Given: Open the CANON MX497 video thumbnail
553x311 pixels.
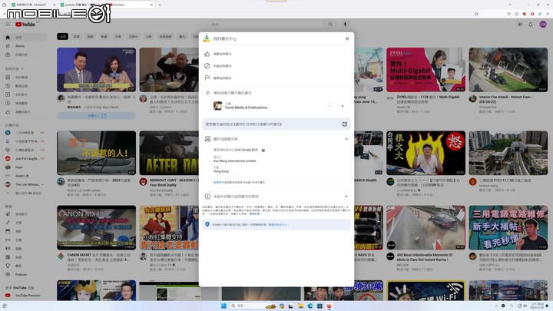Looking at the screenshot, I should [96, 227].
